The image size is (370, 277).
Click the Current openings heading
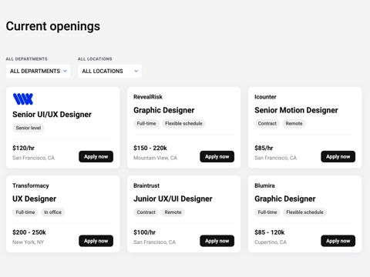pos(53,26)
